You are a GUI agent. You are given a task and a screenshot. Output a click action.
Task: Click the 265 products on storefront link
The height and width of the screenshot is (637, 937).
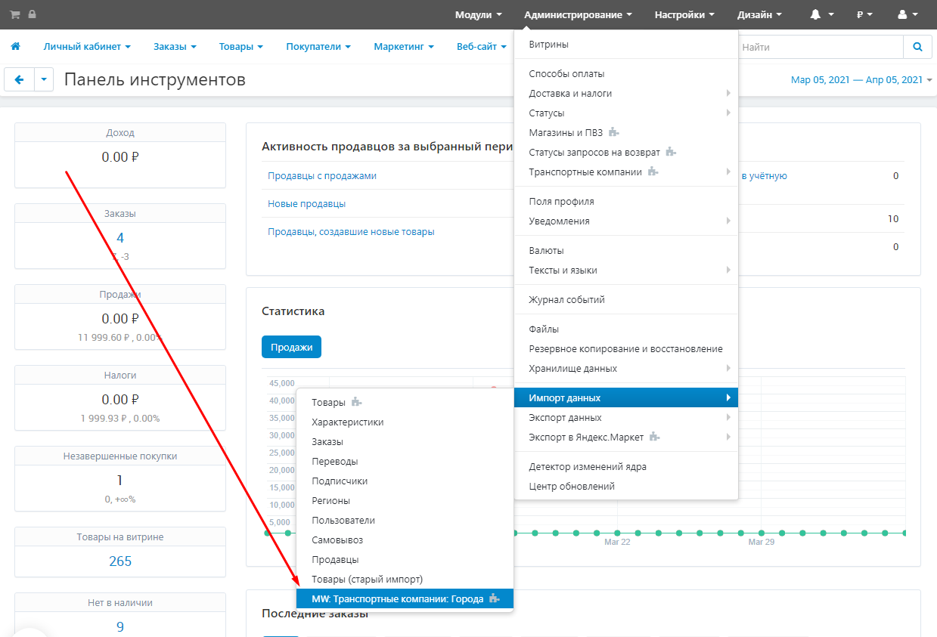119,561
